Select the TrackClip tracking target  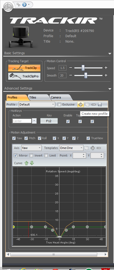pos(24,68)
